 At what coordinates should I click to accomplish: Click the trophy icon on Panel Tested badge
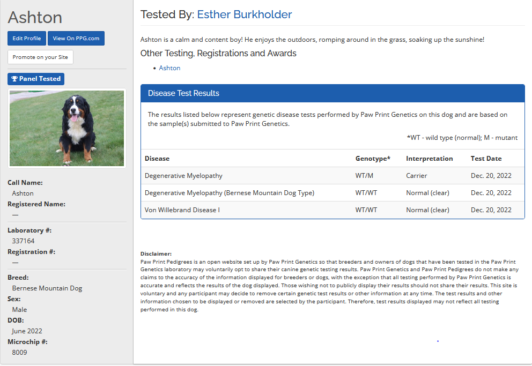[x=14, y=79]
